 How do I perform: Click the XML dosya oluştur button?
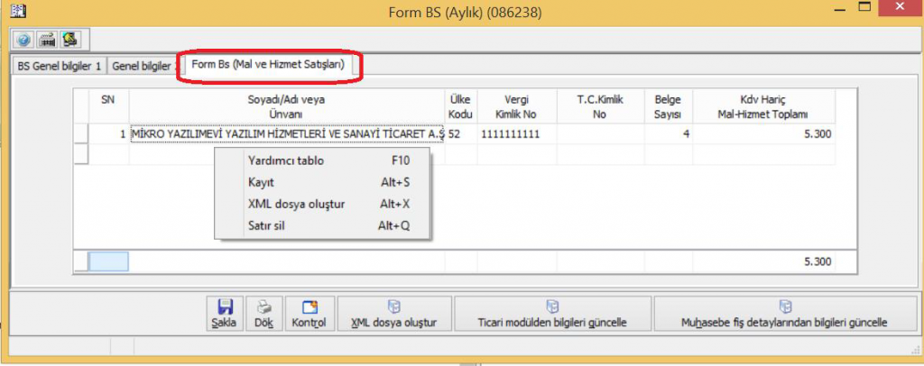[393, 313]
